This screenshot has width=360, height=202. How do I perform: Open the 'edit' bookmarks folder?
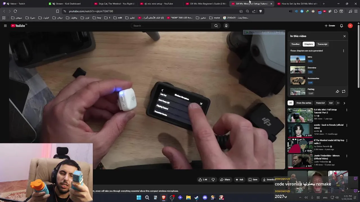tap(118, 18)
